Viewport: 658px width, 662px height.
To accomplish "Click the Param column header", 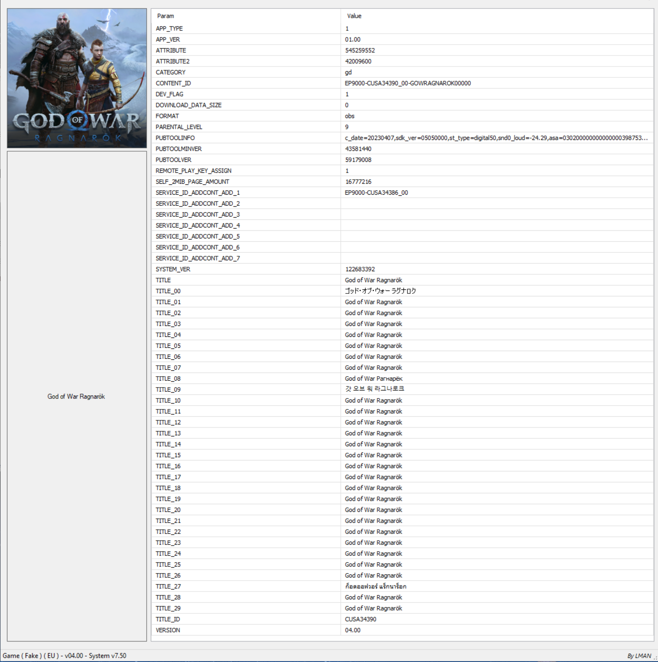I will point(166,16).
